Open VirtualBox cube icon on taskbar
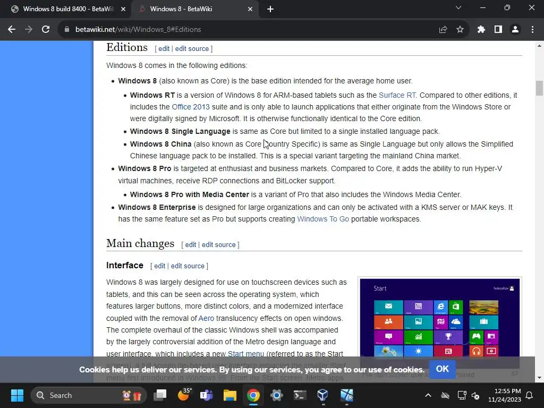 tap(322, 395)
